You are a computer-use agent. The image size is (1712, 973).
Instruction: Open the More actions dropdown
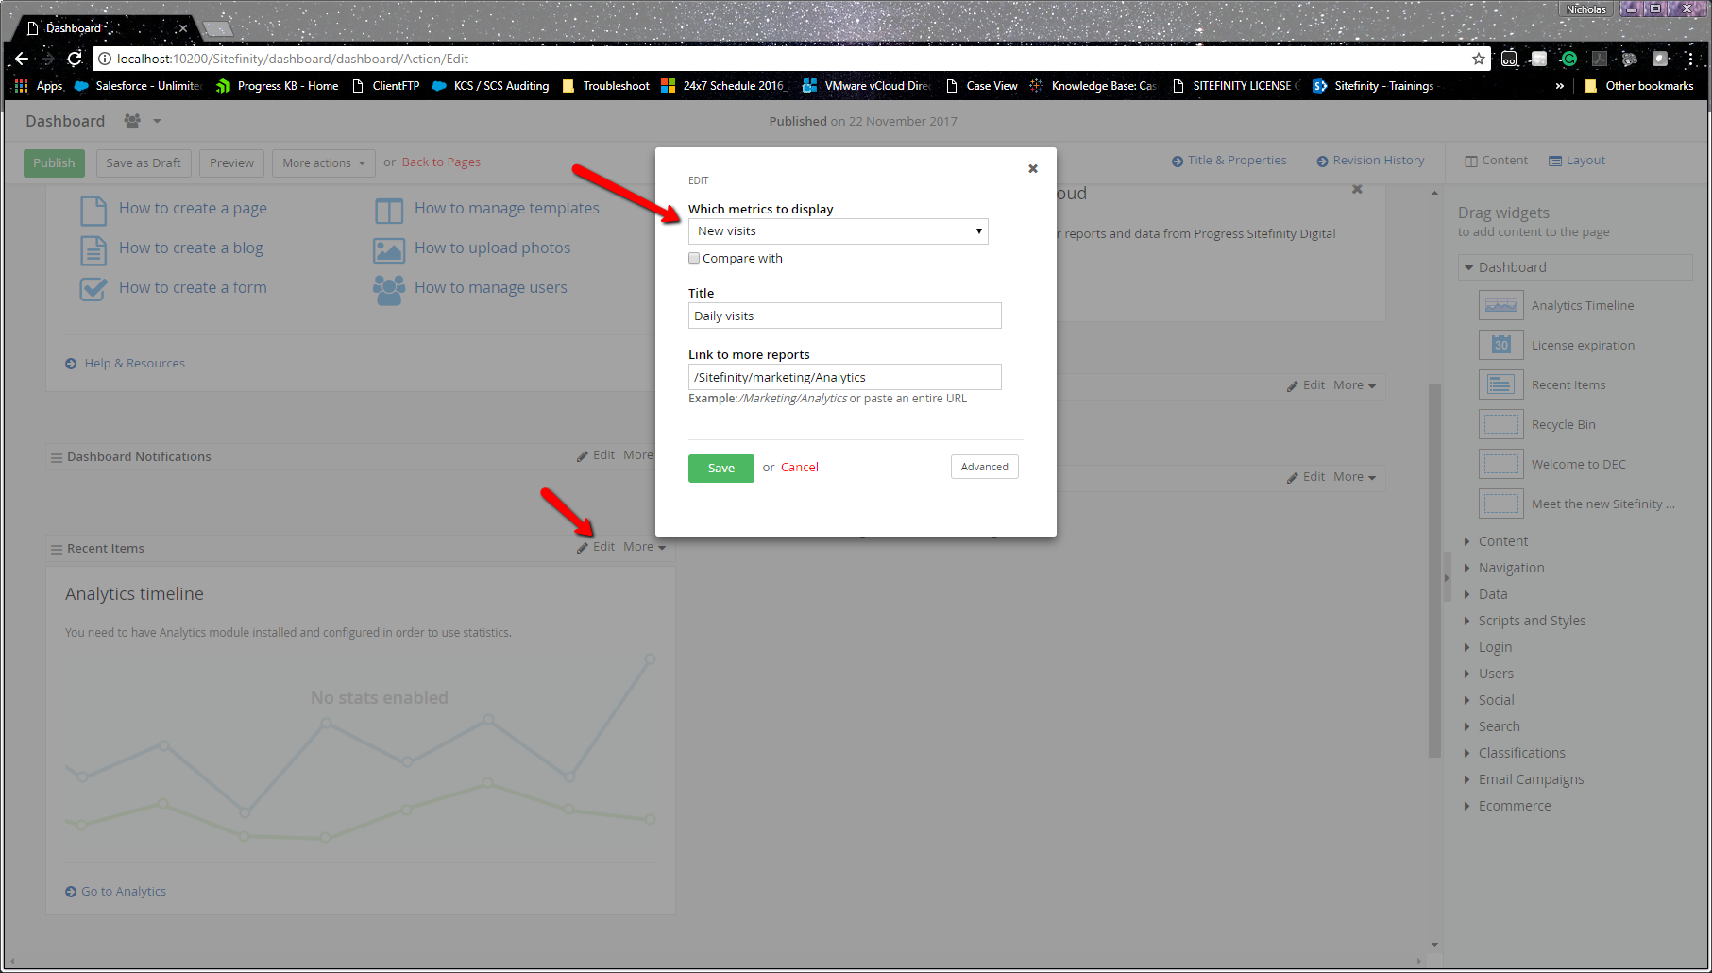(x=324, y=163)
